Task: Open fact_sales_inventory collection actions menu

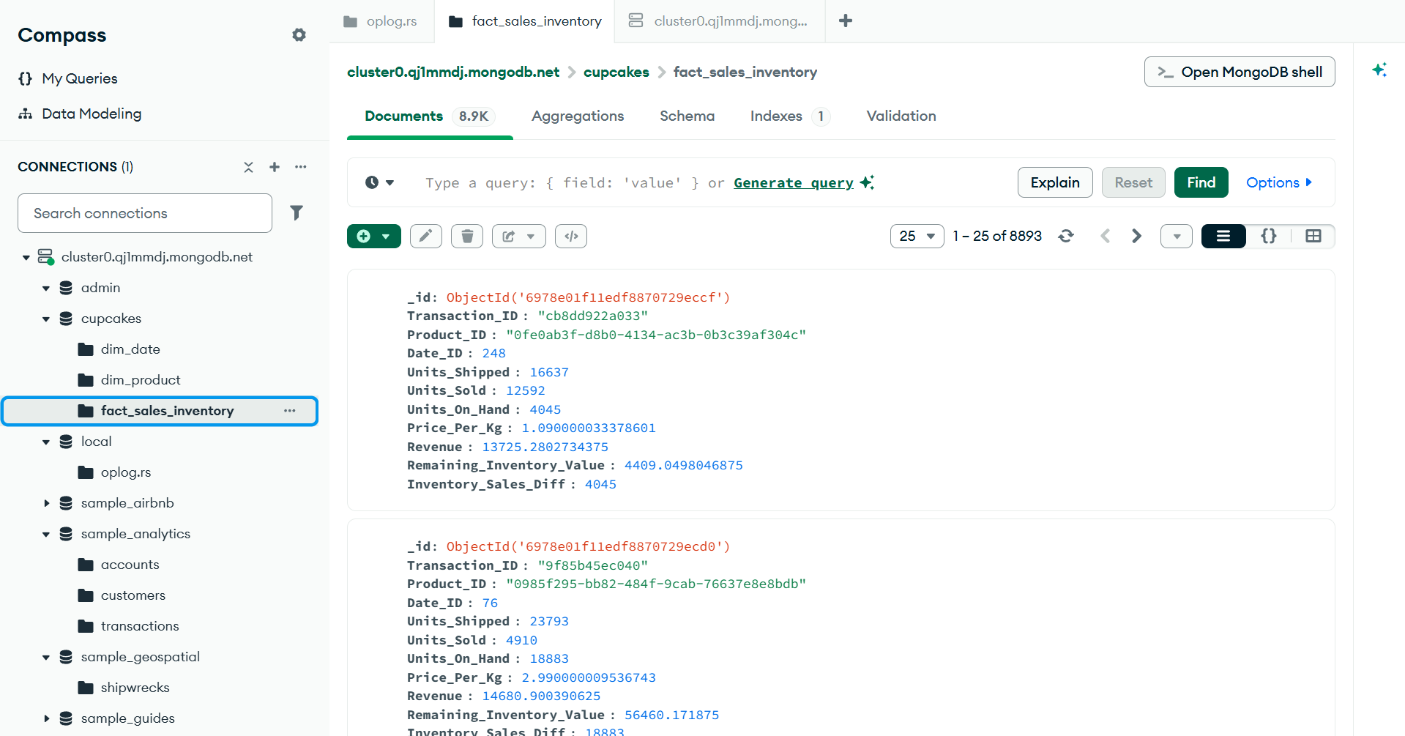Action: click(290, 411)
